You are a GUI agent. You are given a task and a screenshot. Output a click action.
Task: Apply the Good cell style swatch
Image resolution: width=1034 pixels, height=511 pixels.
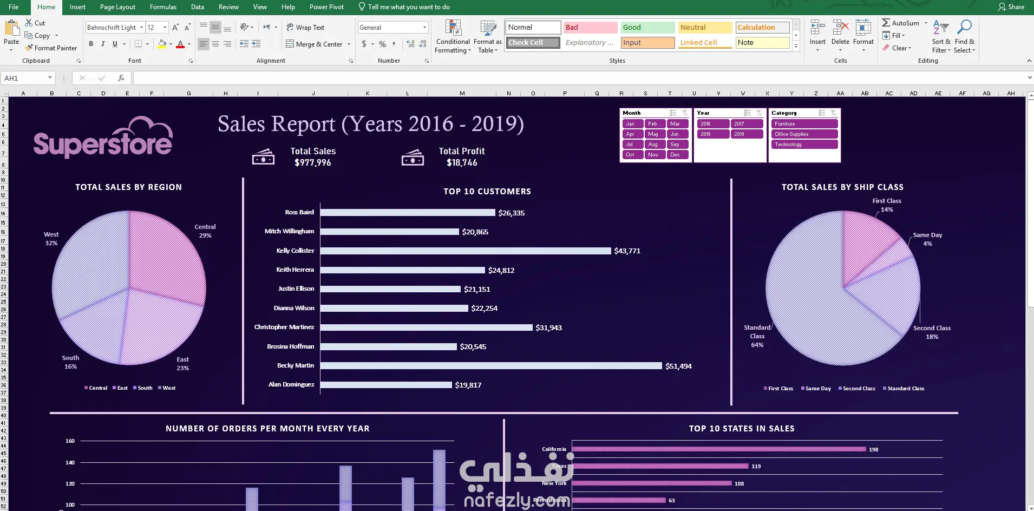point(647,28)
